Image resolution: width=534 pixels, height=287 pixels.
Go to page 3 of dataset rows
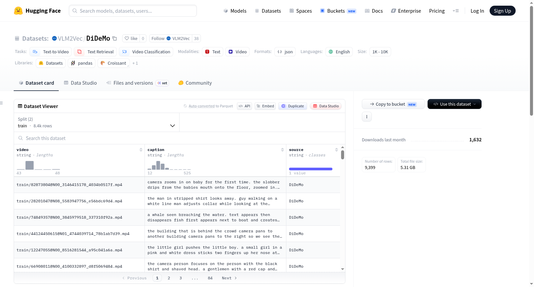pos(181,278)
